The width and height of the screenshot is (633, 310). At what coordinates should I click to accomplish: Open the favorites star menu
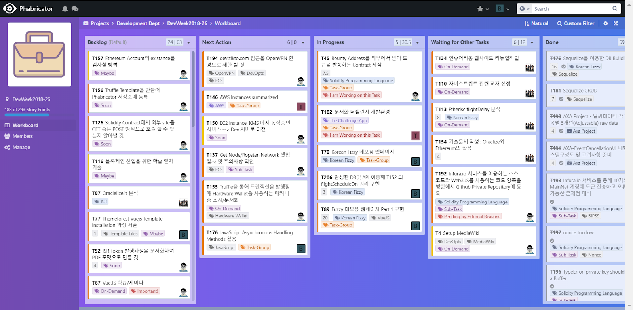click(x=483, y=9)
